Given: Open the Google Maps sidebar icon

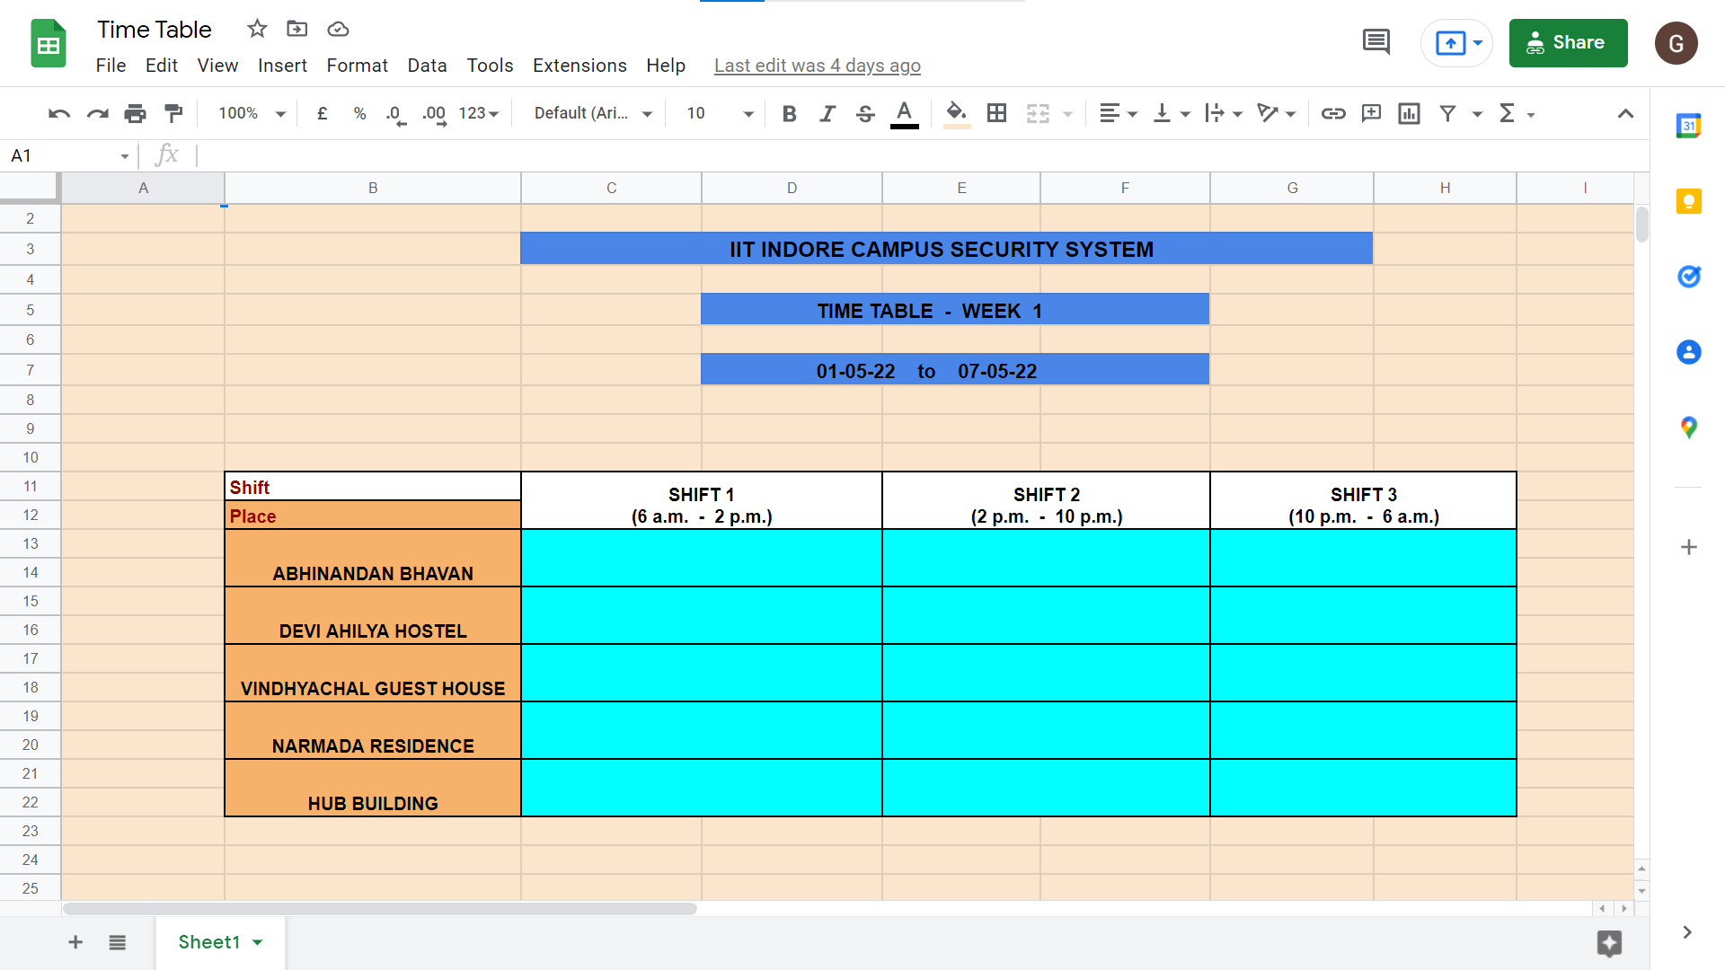Looking at the screenshot, I should click(x=1688, y=428).
